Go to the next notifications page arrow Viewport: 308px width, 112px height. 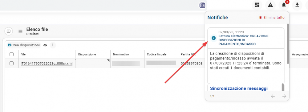tap(284, 96)
